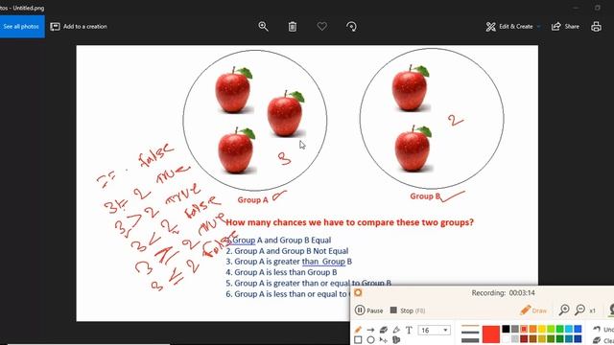This screenshot has height=345, width=614.
Task: Pause the screen recording
Action: pos(368,310)
